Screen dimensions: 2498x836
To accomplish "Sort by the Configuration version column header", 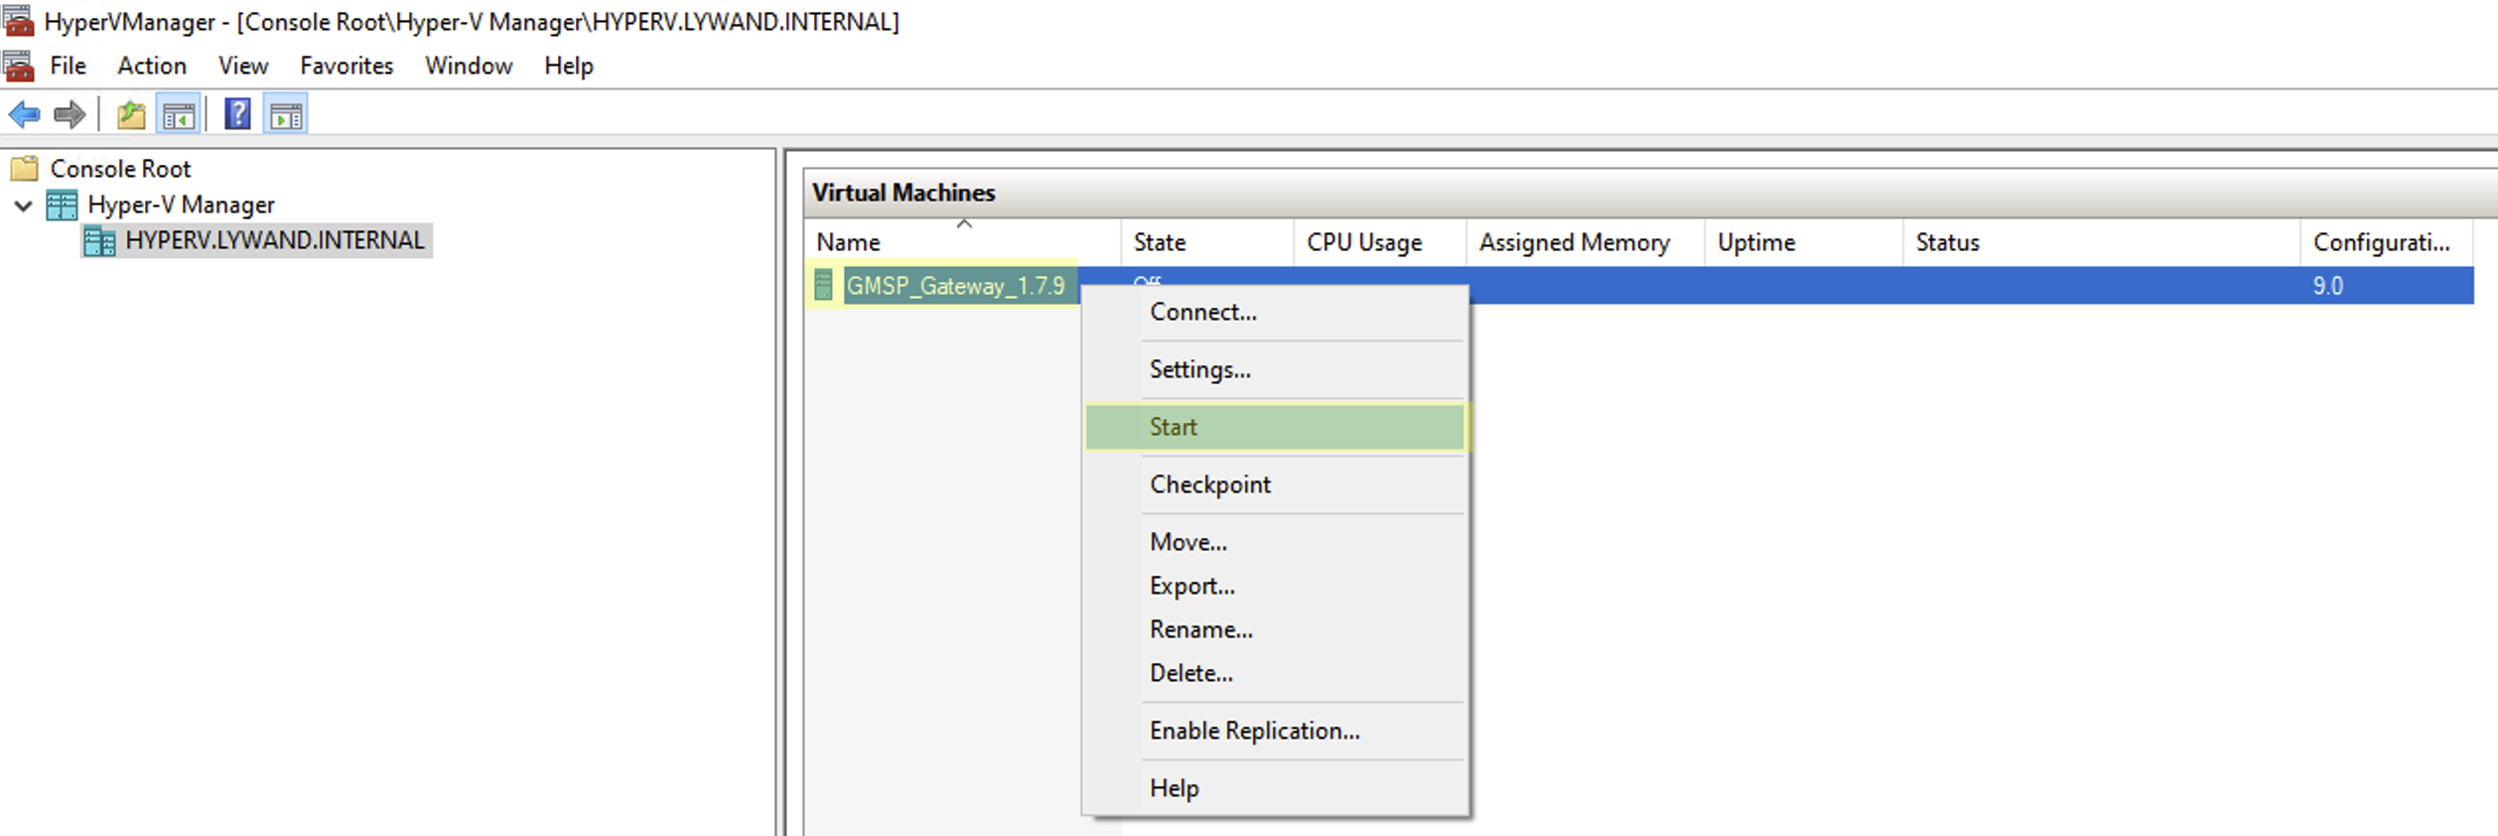I will (x=2387, y=242).
